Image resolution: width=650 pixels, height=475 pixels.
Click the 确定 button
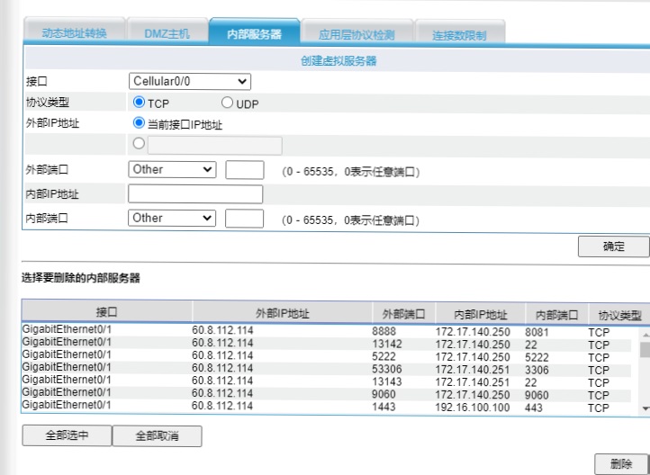[613, 246]
